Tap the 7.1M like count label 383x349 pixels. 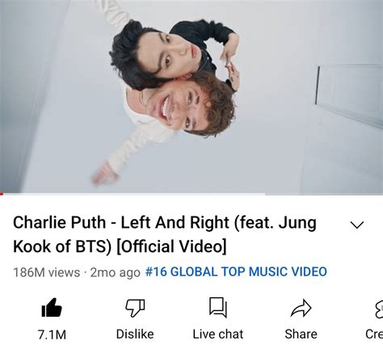tap(52, 334)
